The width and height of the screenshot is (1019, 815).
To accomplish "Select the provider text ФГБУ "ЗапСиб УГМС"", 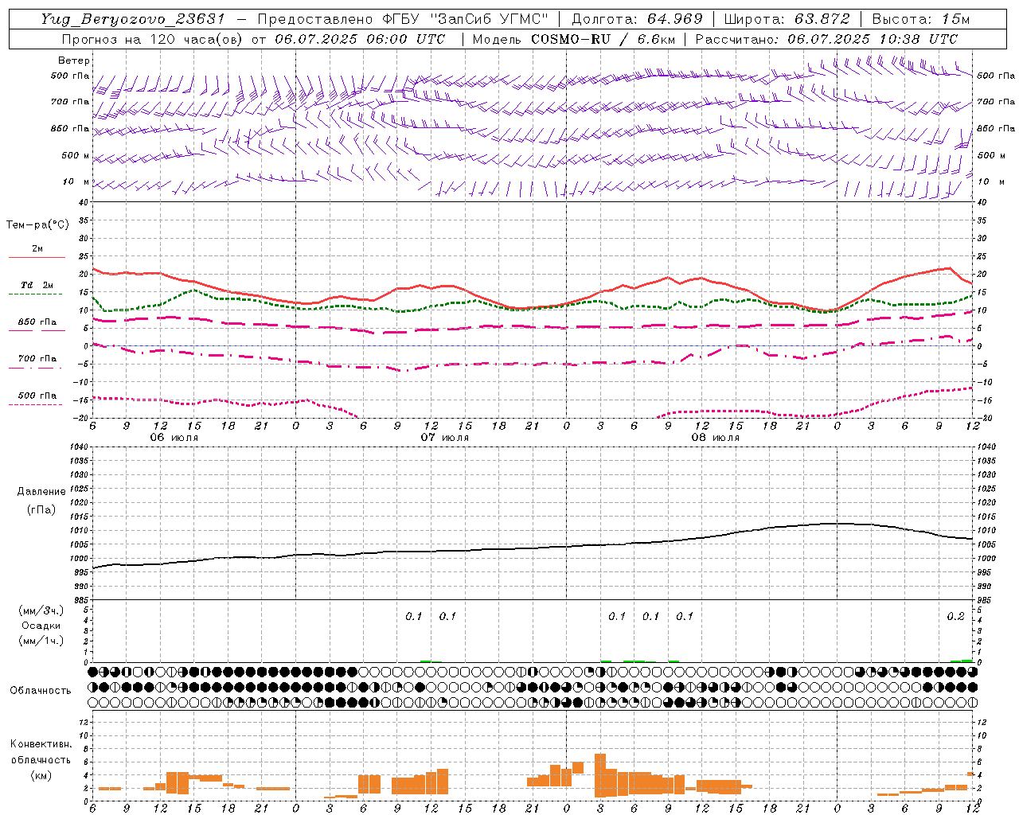I will click(x=464, y=19).
